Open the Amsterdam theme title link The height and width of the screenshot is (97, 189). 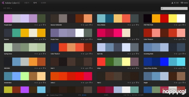point(8,83)
